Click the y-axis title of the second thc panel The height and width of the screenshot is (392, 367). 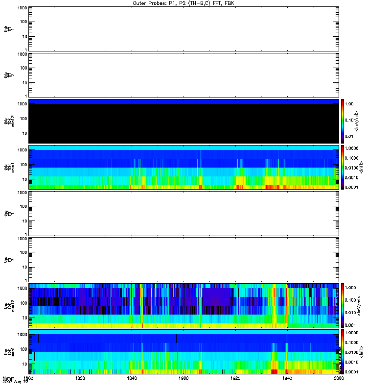(x=9, y=260)
